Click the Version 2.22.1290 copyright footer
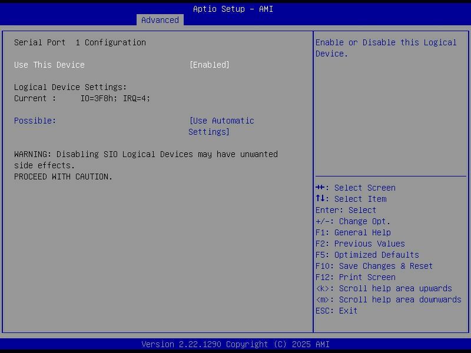Screen dimensions: 471x353 (235, 344)
